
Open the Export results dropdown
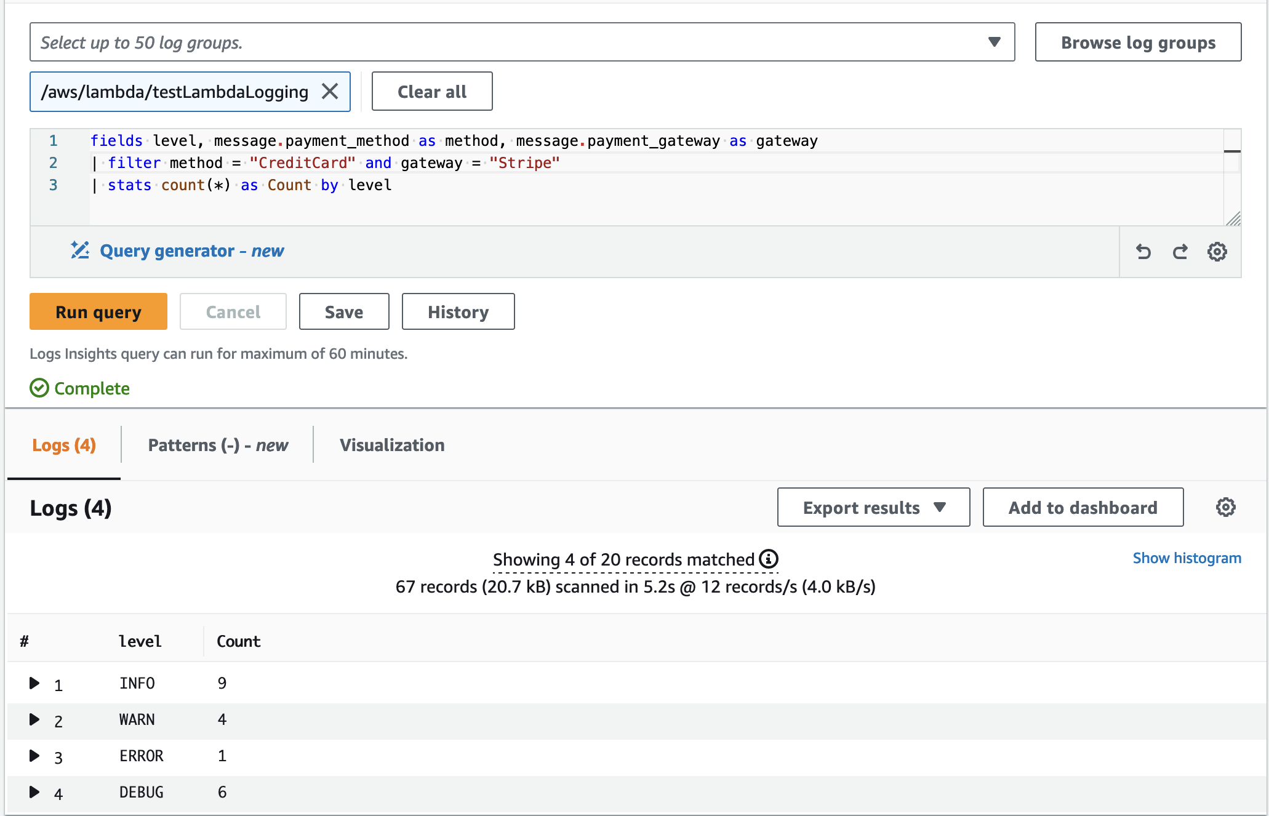pyautogui.click(x=873, y=507)
